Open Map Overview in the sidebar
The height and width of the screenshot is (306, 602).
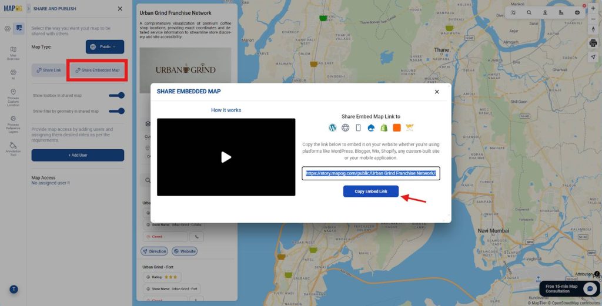click(13, 53)
